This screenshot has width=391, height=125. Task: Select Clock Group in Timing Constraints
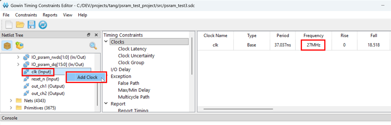click(x=131, y=63)
